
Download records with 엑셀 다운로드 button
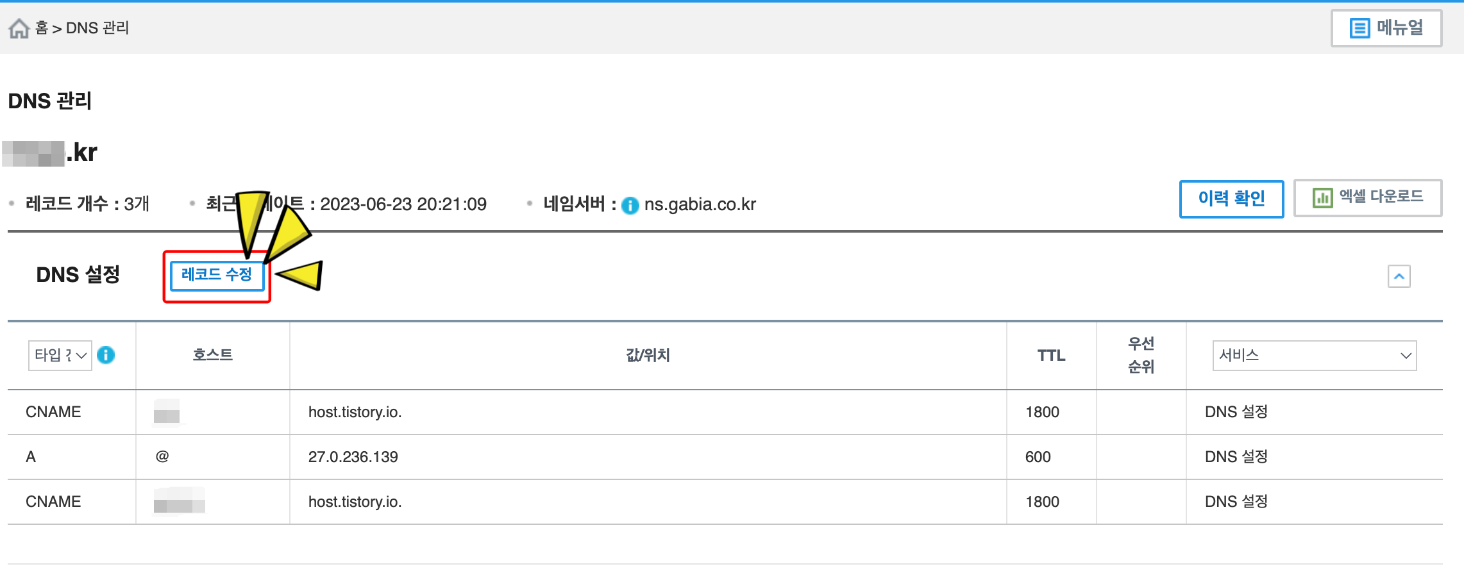coord(1368,198)
